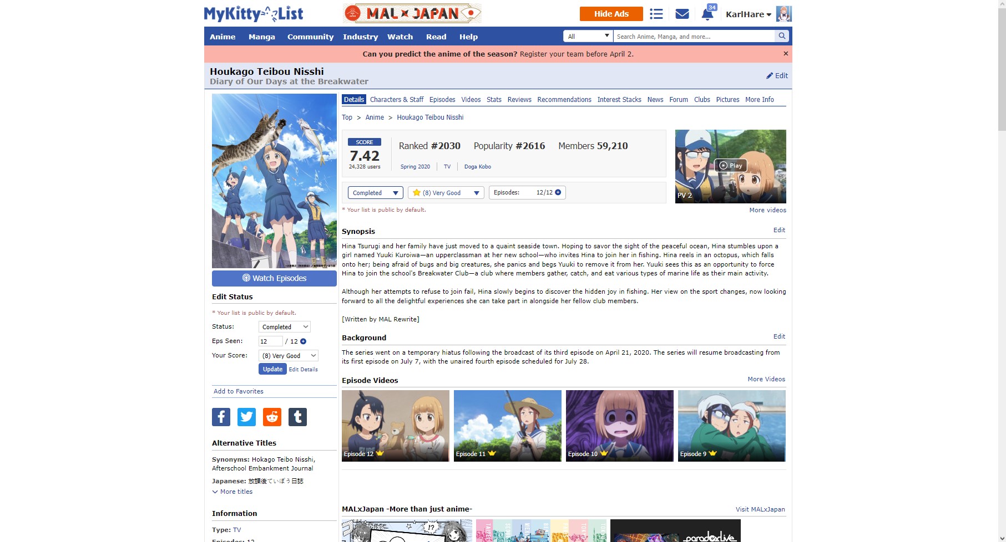Click the Watch Episodes button

[274, 278]
